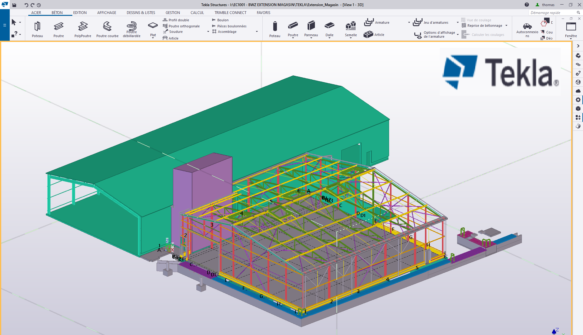583x335 pixels.
Task: Switch to the CALCUL tab
Action: (197, 12)
